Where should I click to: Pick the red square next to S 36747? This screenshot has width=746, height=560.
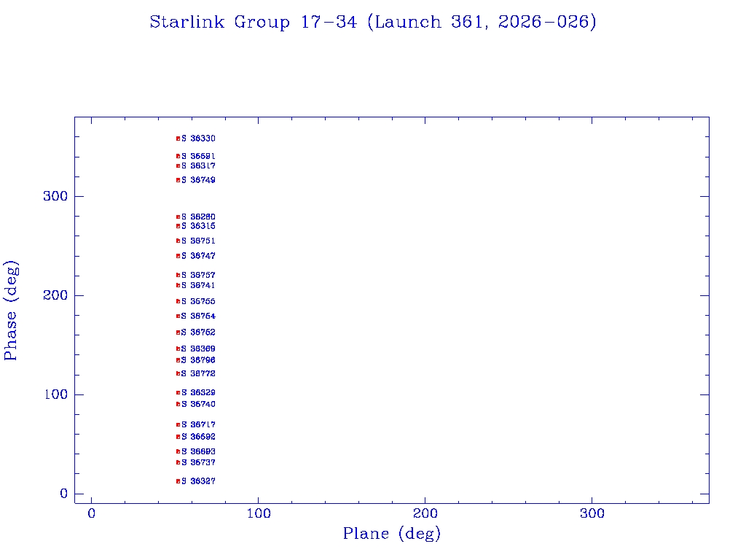click(x=178, y=256)
